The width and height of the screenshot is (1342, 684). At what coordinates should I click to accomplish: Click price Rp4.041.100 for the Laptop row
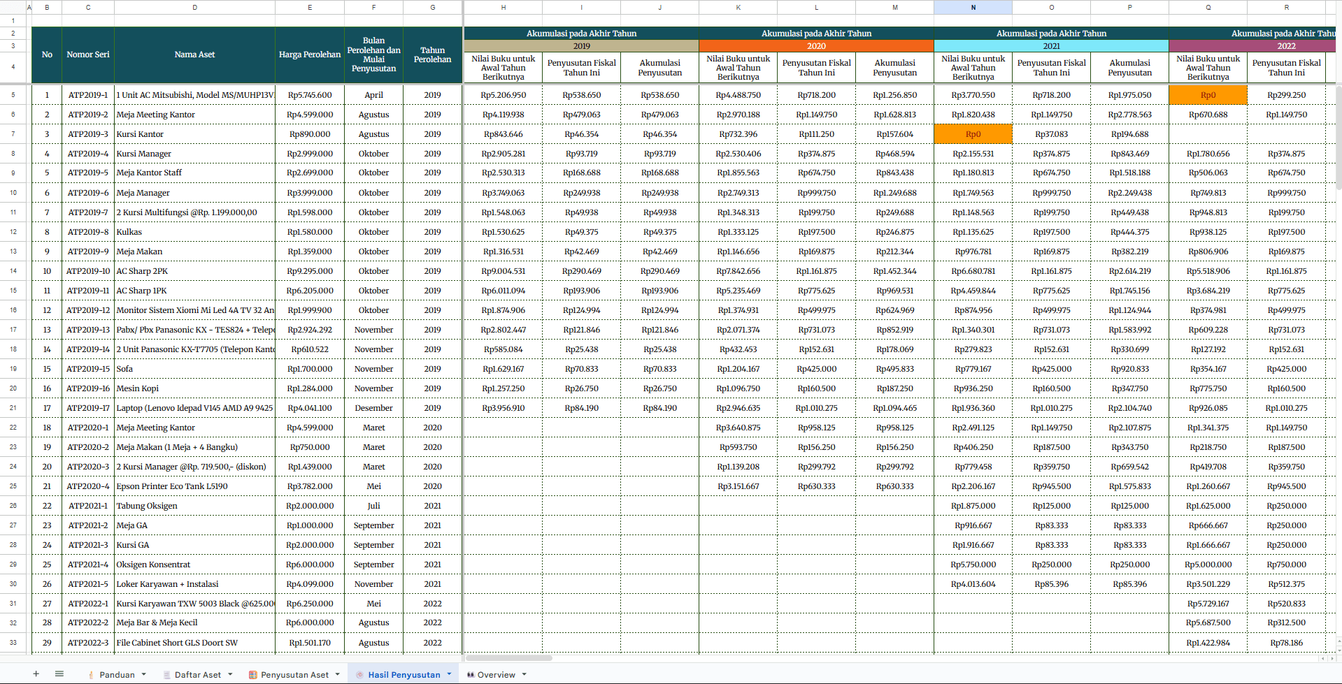coord(310,407)
